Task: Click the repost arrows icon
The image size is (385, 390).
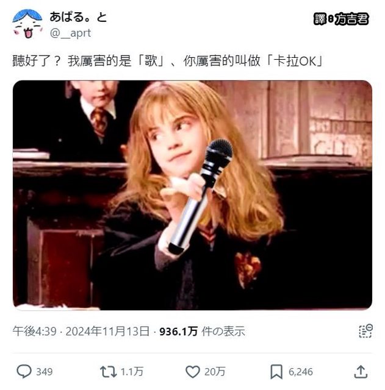Action: (108, 372)
